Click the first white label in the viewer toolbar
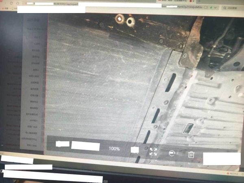The height and width of the screenshot is (183, 244). (62, 144)
